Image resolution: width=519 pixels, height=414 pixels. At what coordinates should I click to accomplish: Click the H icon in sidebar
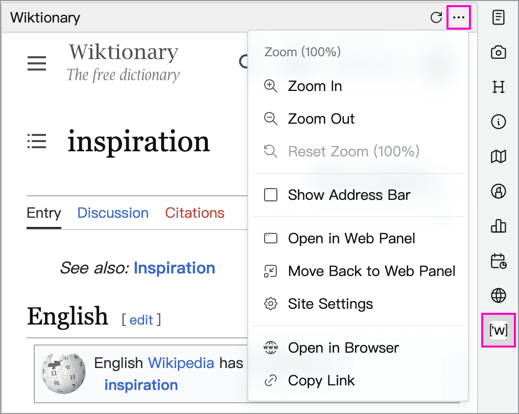[x=498, y=87]
